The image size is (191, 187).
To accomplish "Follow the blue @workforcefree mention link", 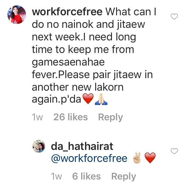I will tap(89, 158).
